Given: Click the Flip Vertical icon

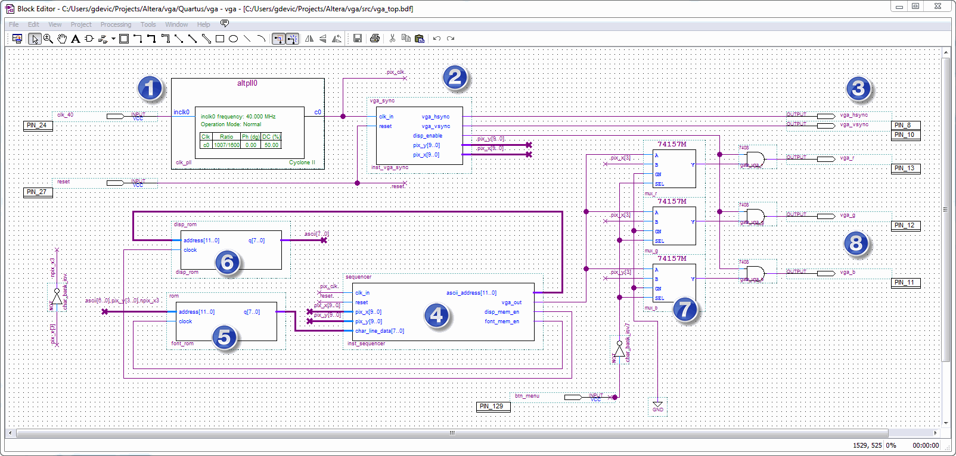Looking at the screenshot, I should 323,39.
